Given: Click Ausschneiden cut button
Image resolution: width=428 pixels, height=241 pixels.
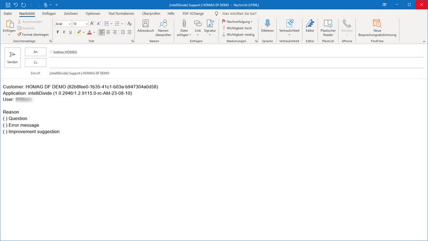Looking at the screenshot, I should (30, 21).
